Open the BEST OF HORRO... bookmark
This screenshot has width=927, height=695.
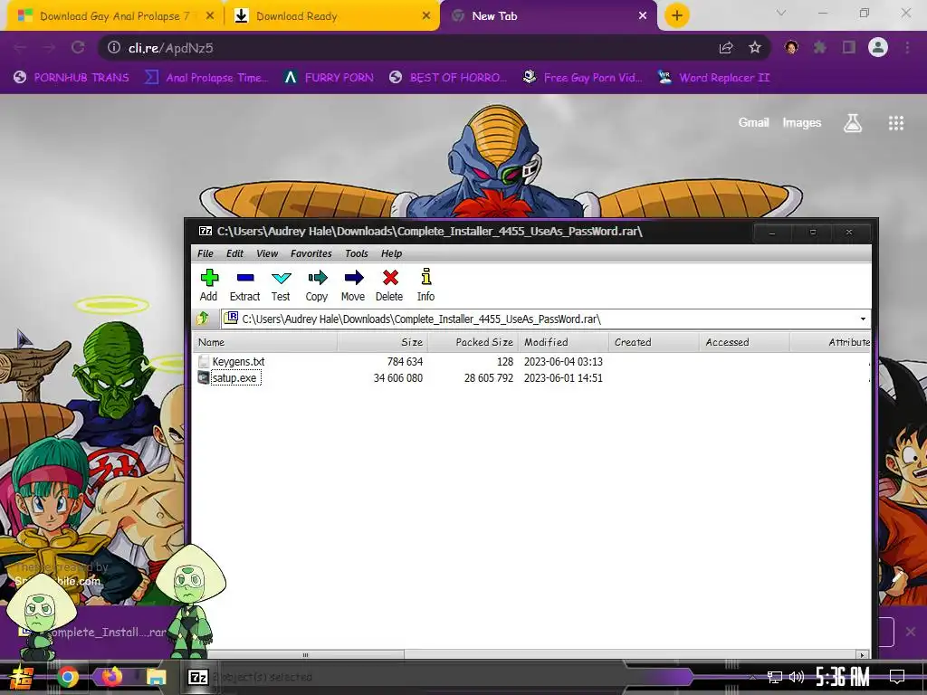click(x=448, y=78)
